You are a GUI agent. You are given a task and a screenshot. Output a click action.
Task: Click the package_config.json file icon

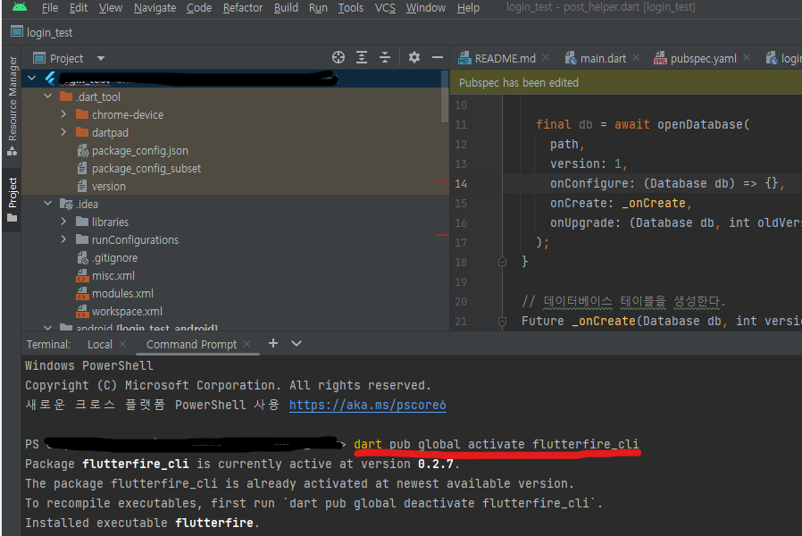pyautogui.click(x=82, y=150)
